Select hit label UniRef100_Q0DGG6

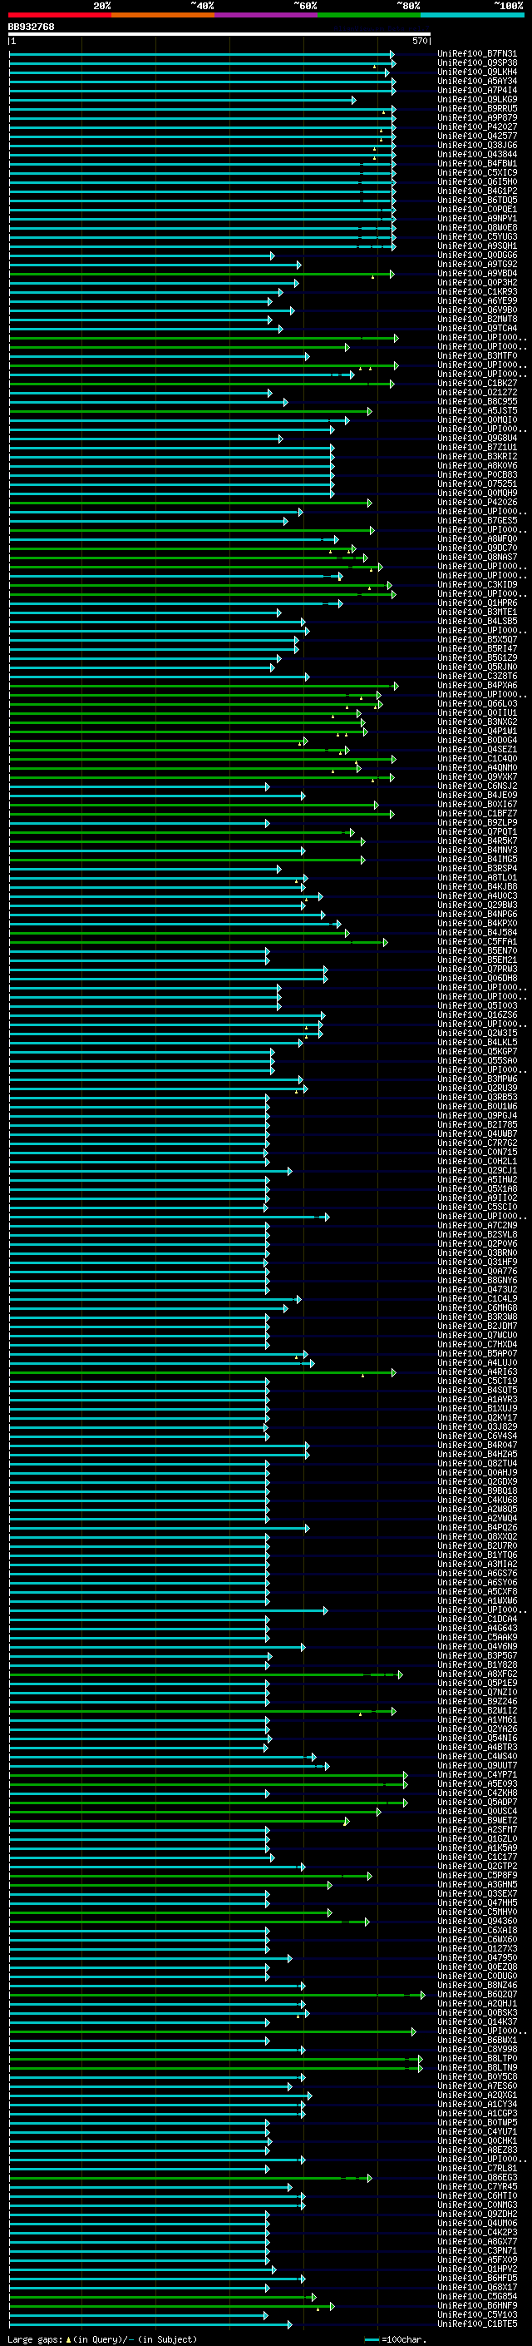(477, 255)
